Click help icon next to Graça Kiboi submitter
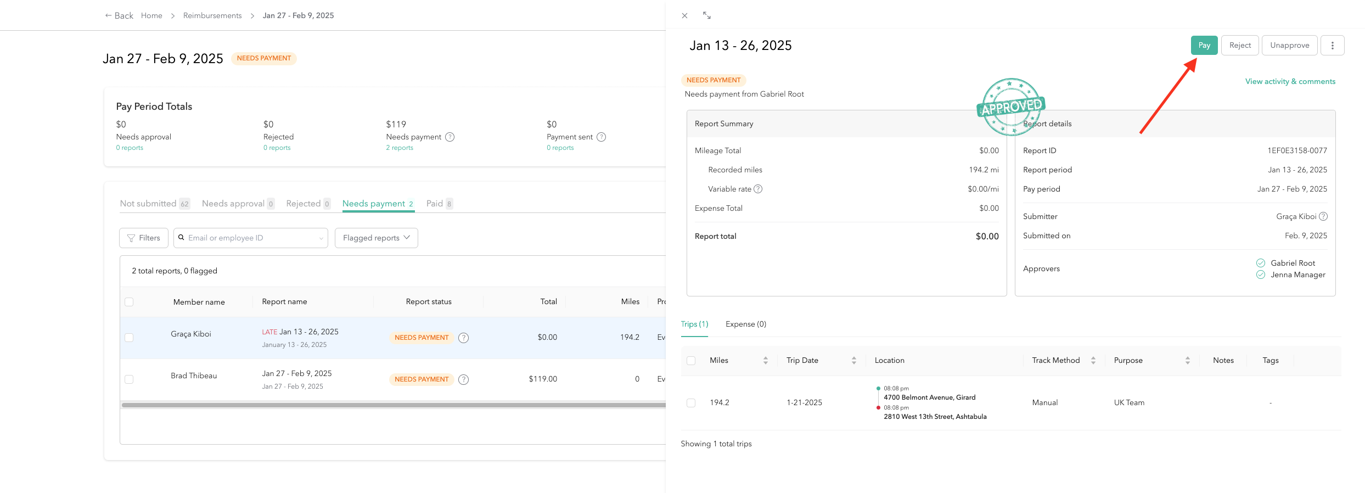Screen dimensions: 1365x493 1323,216
